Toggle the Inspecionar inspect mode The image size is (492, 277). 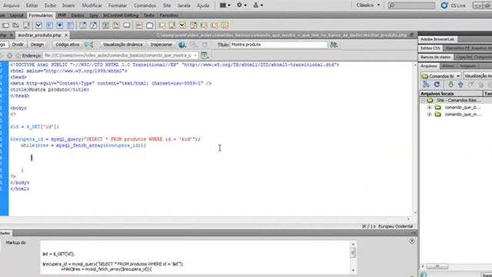point(161,45)
